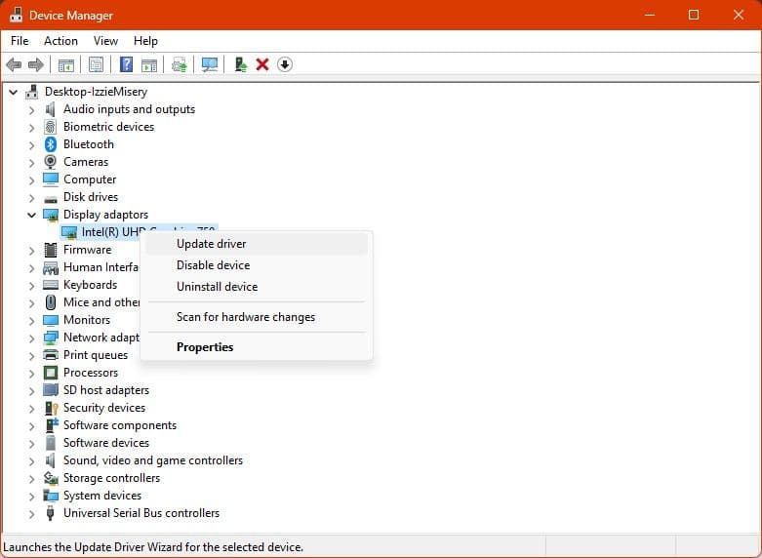Click Scan for hardware changes monitor icon
Screen dimensions: 762x558
pyautogui.click(x=209, y=64)
